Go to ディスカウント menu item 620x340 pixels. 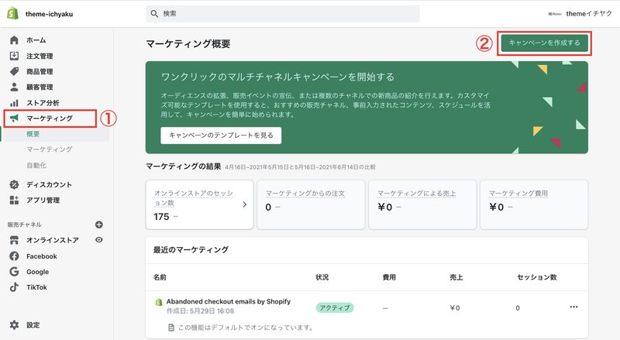[x=49, y=184]
